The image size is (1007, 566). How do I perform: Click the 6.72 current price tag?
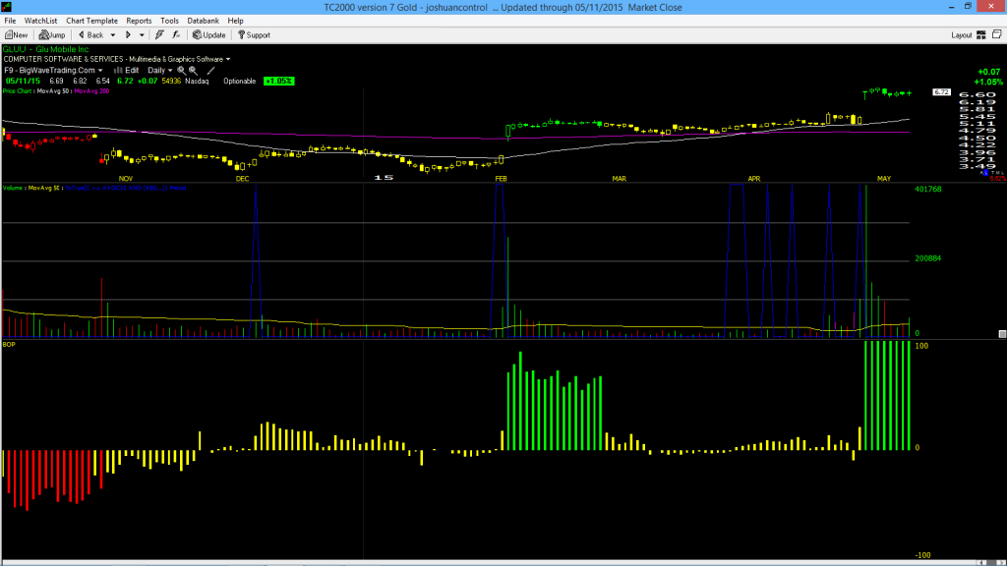click(941, 92)
